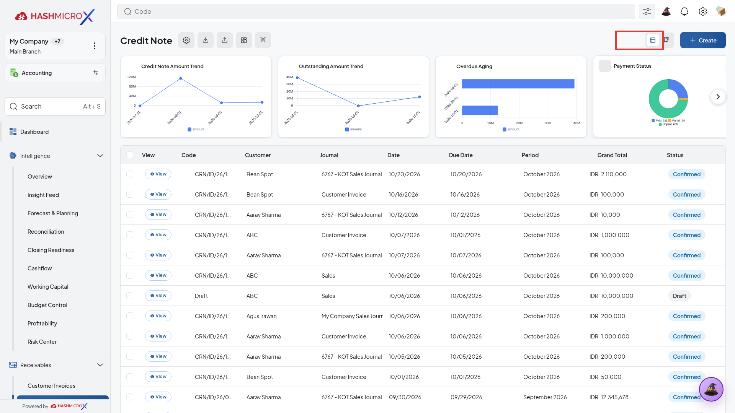Open Risk Center menu item

click(x=42, y=341)
